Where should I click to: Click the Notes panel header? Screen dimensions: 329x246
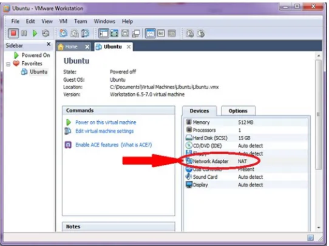pyautogui.click(x=118, y=227)
